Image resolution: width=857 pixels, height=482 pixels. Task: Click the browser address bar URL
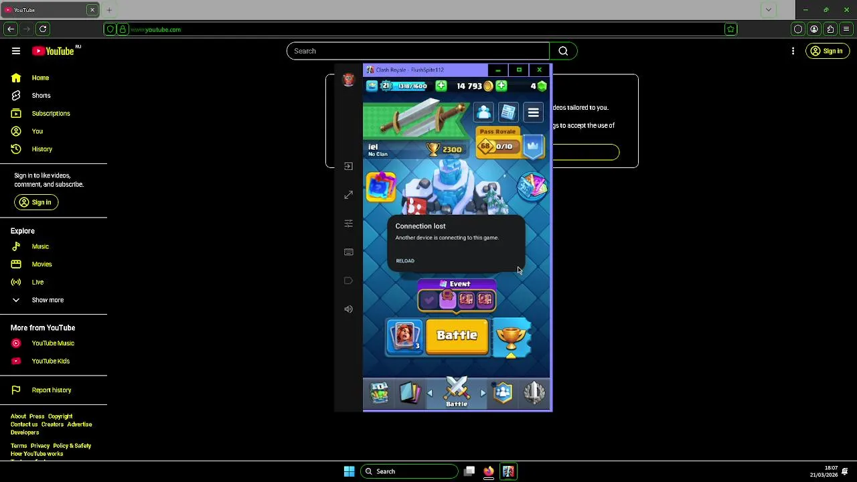[155, 29]
